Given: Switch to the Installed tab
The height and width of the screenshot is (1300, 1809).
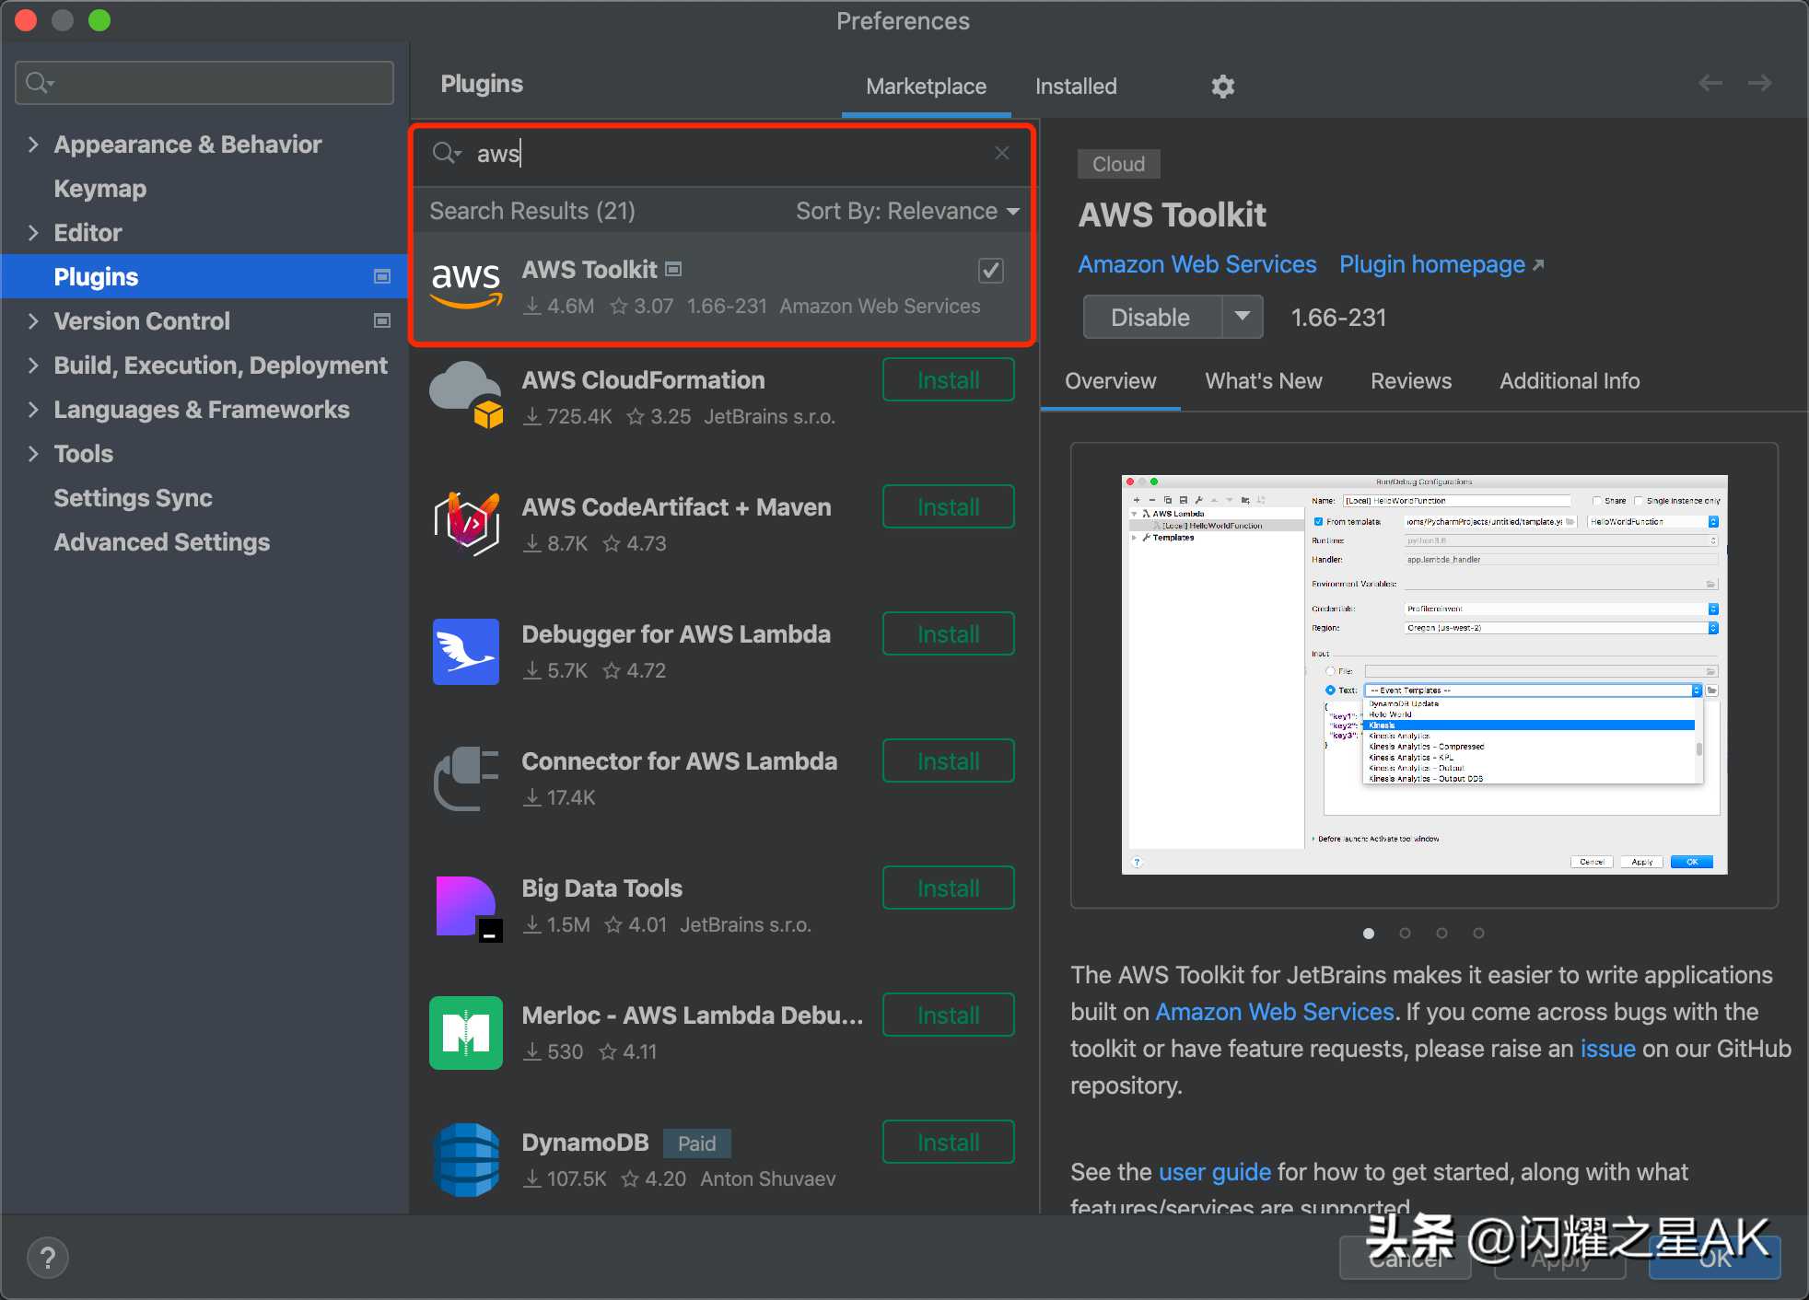Looking at the screenshot, I should tap(1076, 87).
